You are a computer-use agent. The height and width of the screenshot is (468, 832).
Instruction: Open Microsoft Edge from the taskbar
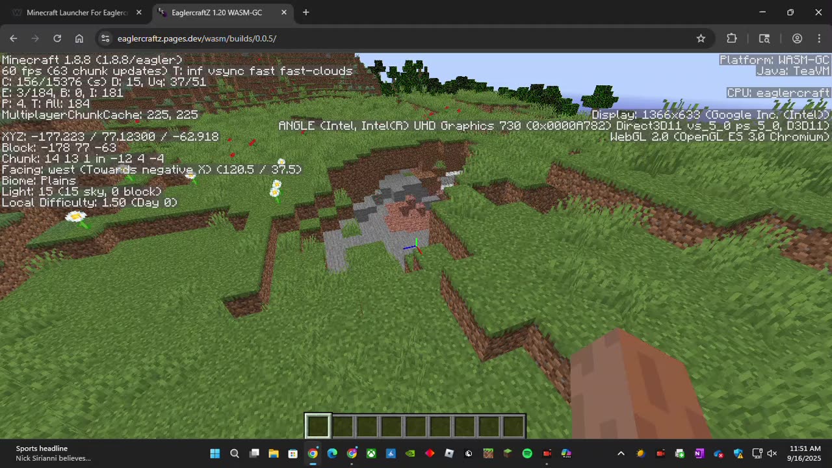point(332,453)
